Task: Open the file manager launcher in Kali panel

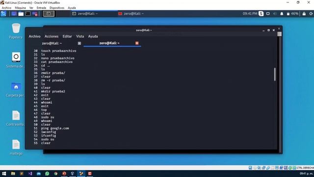Action: pyautogui.click(x=21, y=14)
